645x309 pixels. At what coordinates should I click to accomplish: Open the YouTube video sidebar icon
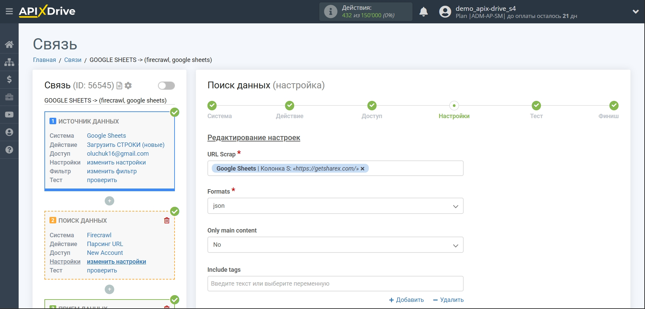coord(9,115)
